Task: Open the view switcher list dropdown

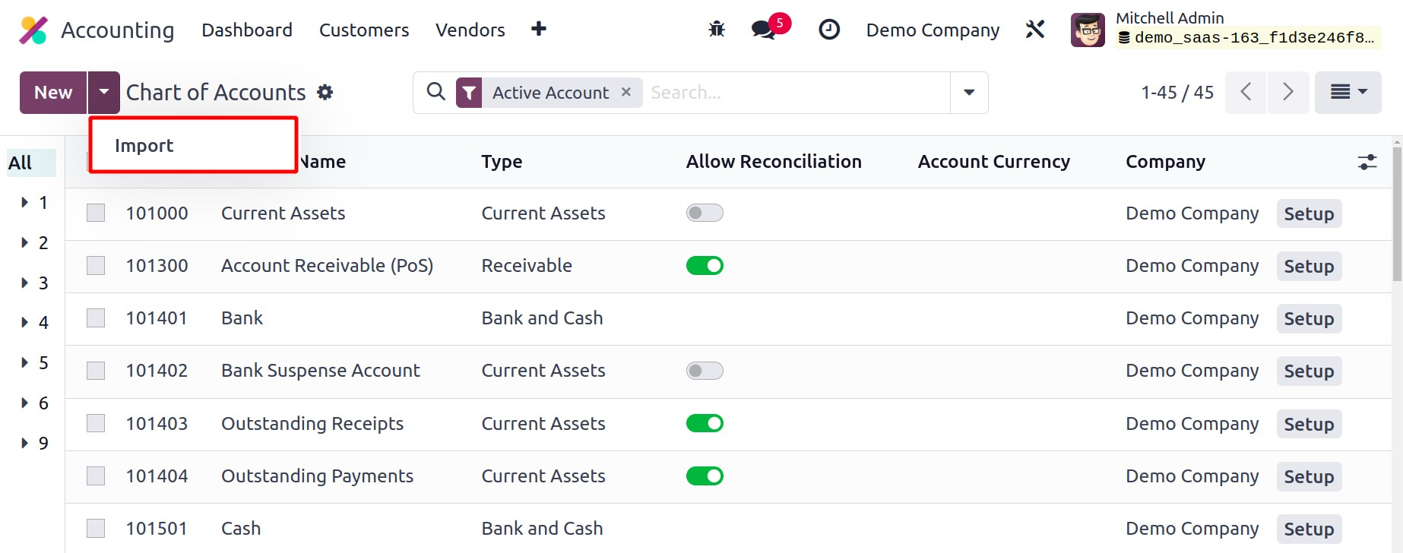Action: coord(1348,93)
